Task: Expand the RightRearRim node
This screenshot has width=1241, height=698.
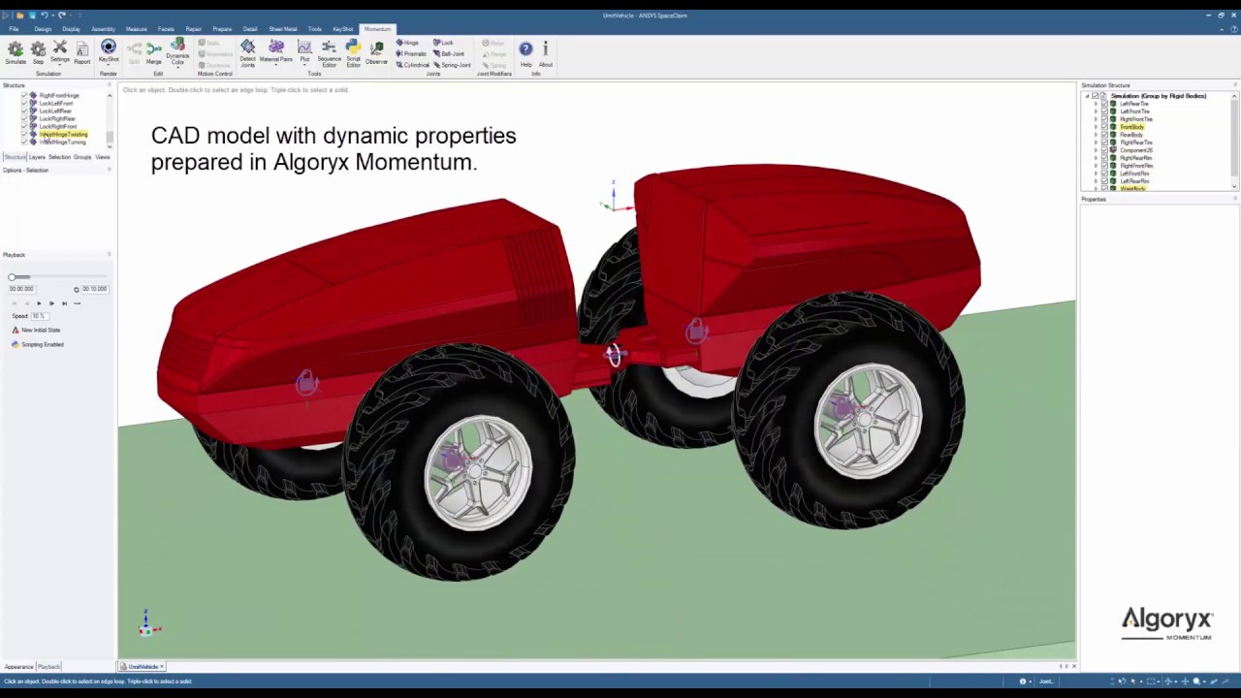Action: [1097, 158]
